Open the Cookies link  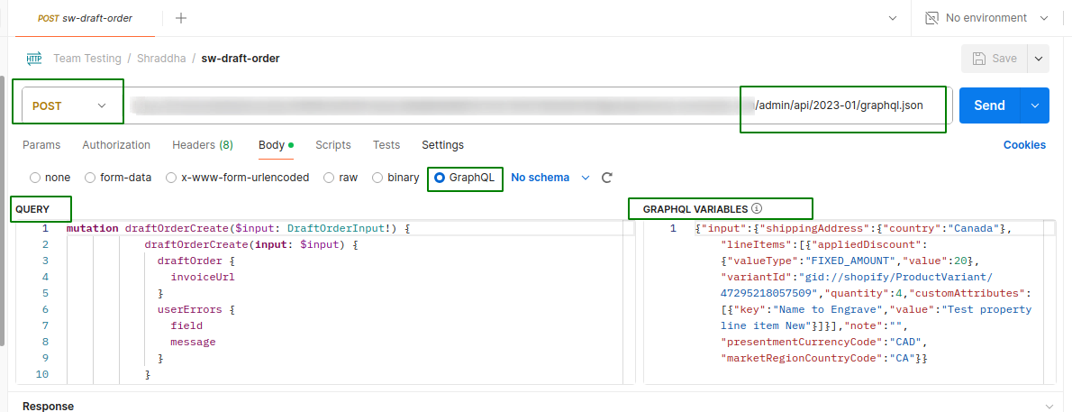[1024, 145]
